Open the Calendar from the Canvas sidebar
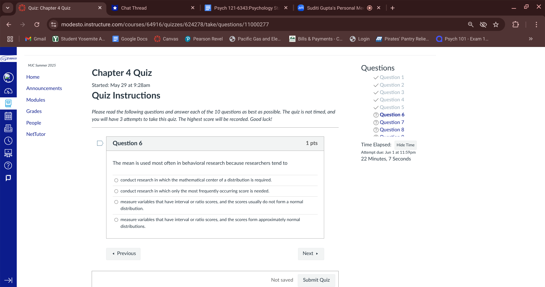 pos(9,115)
